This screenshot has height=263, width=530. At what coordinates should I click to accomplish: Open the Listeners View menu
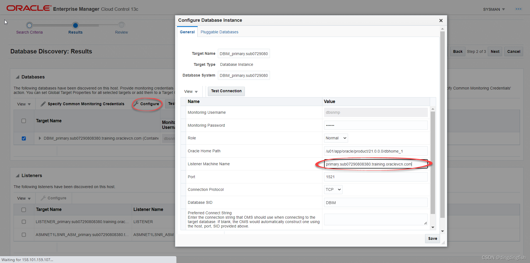point(24,198)
